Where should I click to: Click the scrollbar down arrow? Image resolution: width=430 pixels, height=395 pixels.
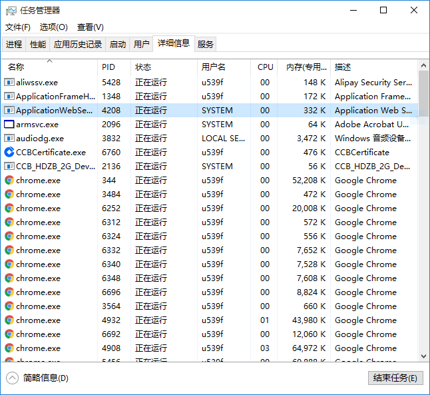pos(424,356)
